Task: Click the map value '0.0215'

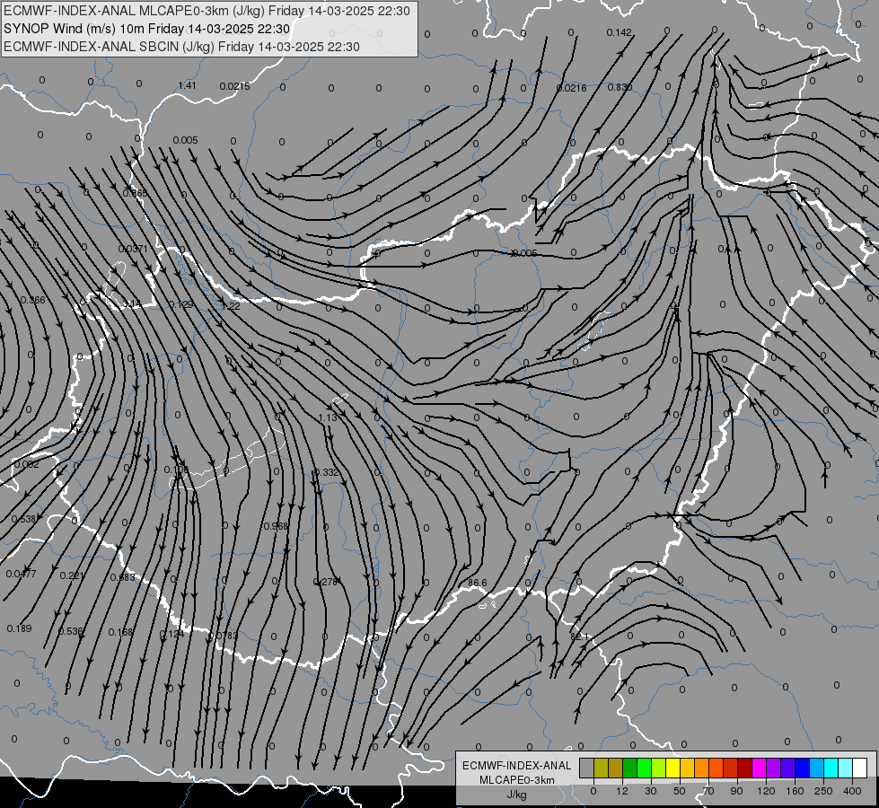Action: (234, 86)
